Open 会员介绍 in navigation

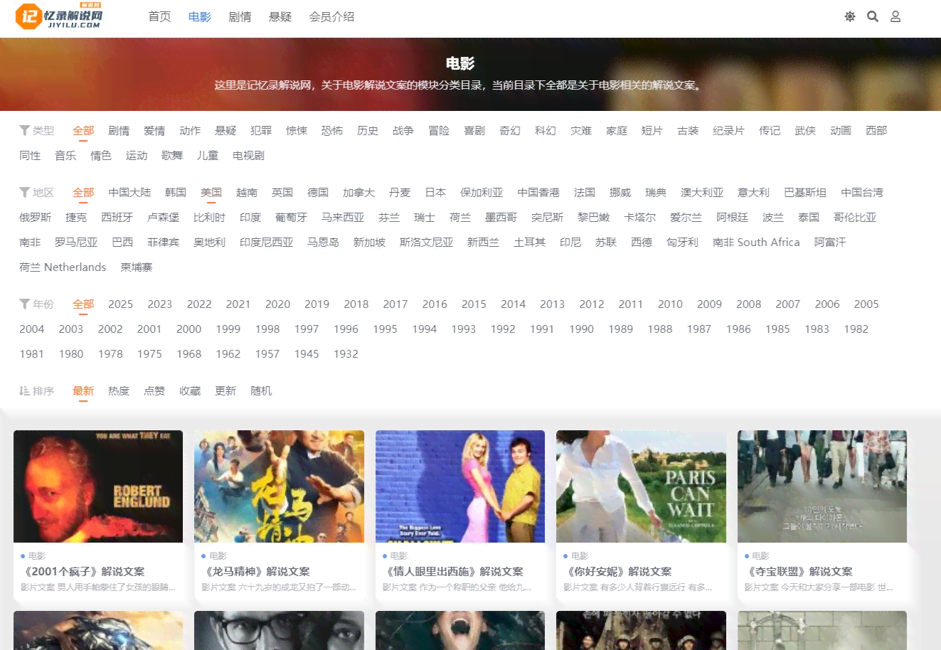331,16
